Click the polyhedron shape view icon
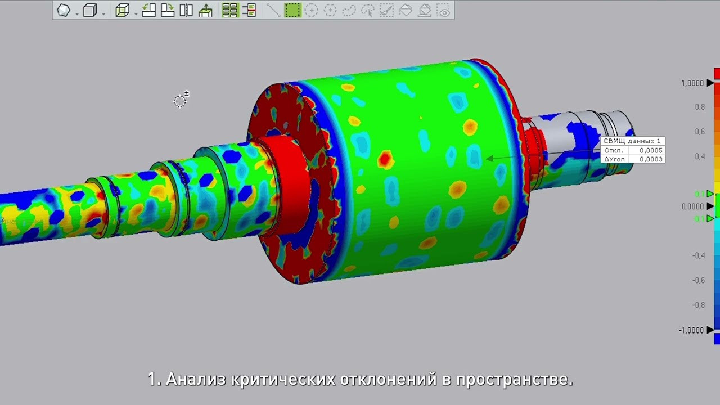720x405 pixels. 64,10
